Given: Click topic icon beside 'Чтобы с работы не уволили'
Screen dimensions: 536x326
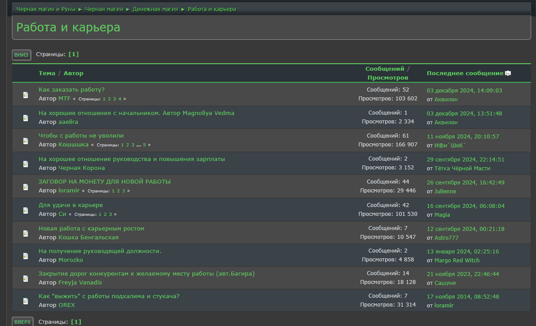Looking at the screenshot, I should [x=26, y=141].
